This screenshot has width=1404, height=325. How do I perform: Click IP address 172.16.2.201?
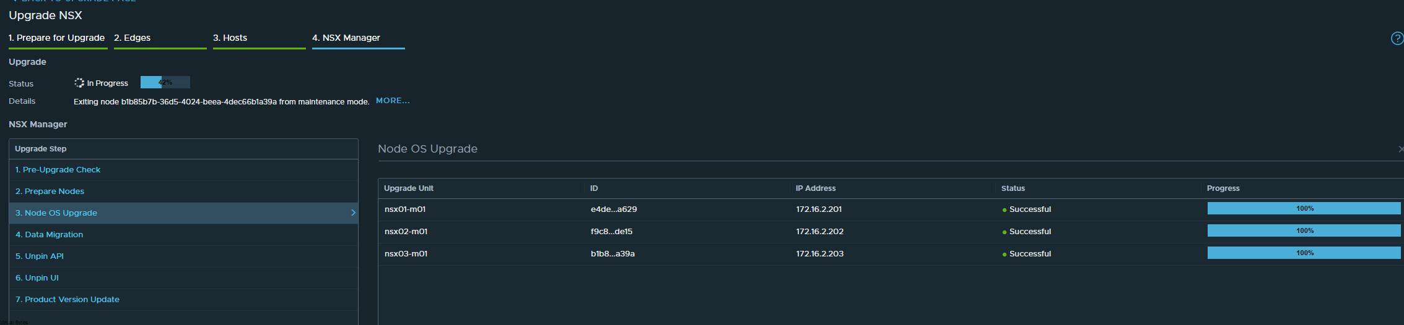click(x=819, y=209)
